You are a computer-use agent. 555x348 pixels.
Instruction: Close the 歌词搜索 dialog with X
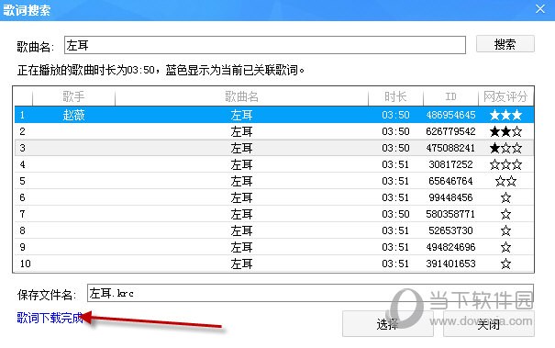(540, 9)
